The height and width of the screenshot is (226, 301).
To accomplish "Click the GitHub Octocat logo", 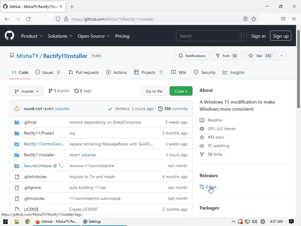I will click(9, 36).
